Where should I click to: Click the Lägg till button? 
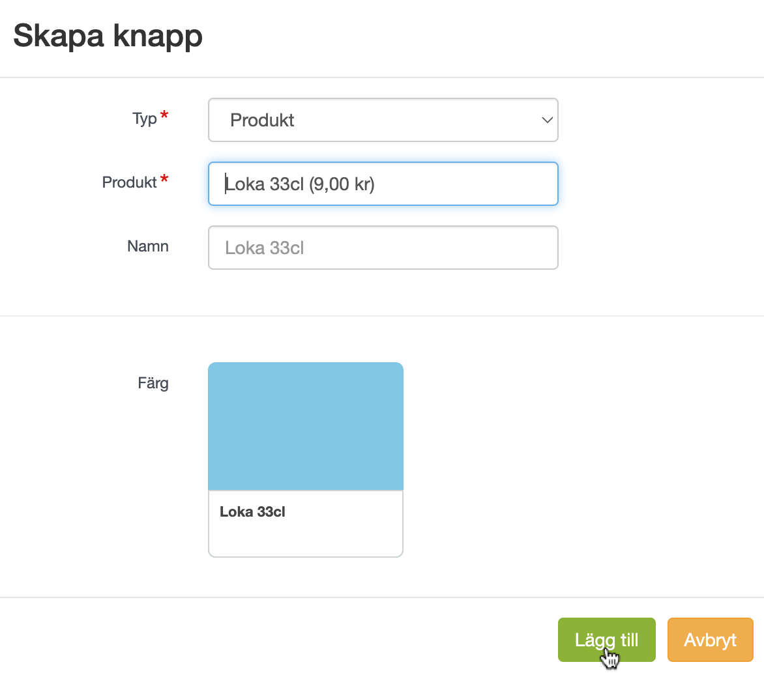[607, 639]
